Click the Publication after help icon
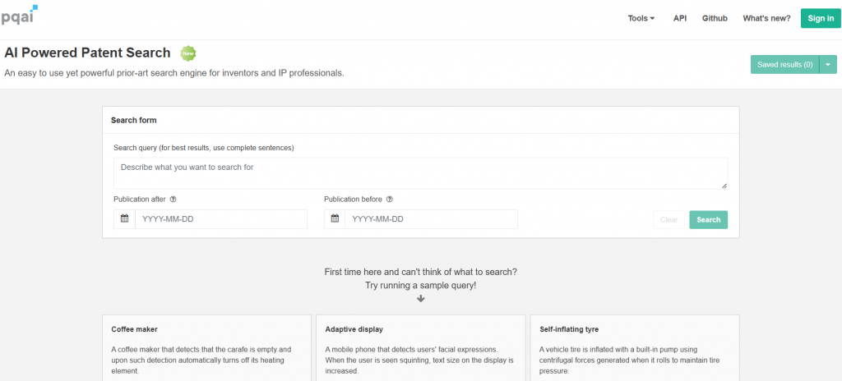 (x=173, y=199)
